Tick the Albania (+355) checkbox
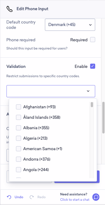 [19, 128]
